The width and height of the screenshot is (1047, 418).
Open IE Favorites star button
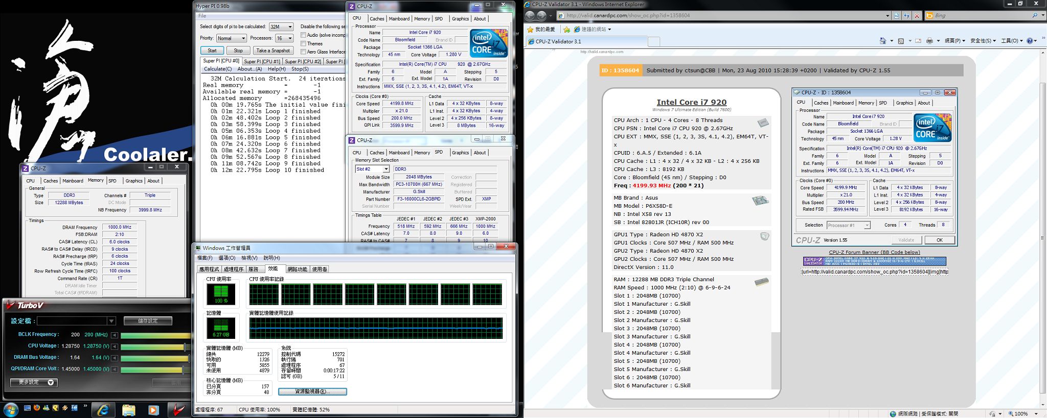coord(541,29)
